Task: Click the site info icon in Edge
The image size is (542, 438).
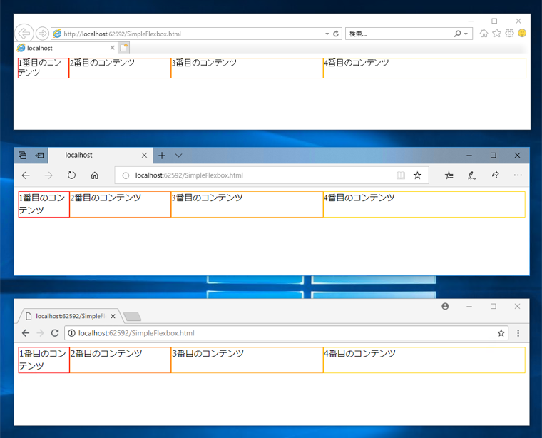Action: tap(126, 175)
